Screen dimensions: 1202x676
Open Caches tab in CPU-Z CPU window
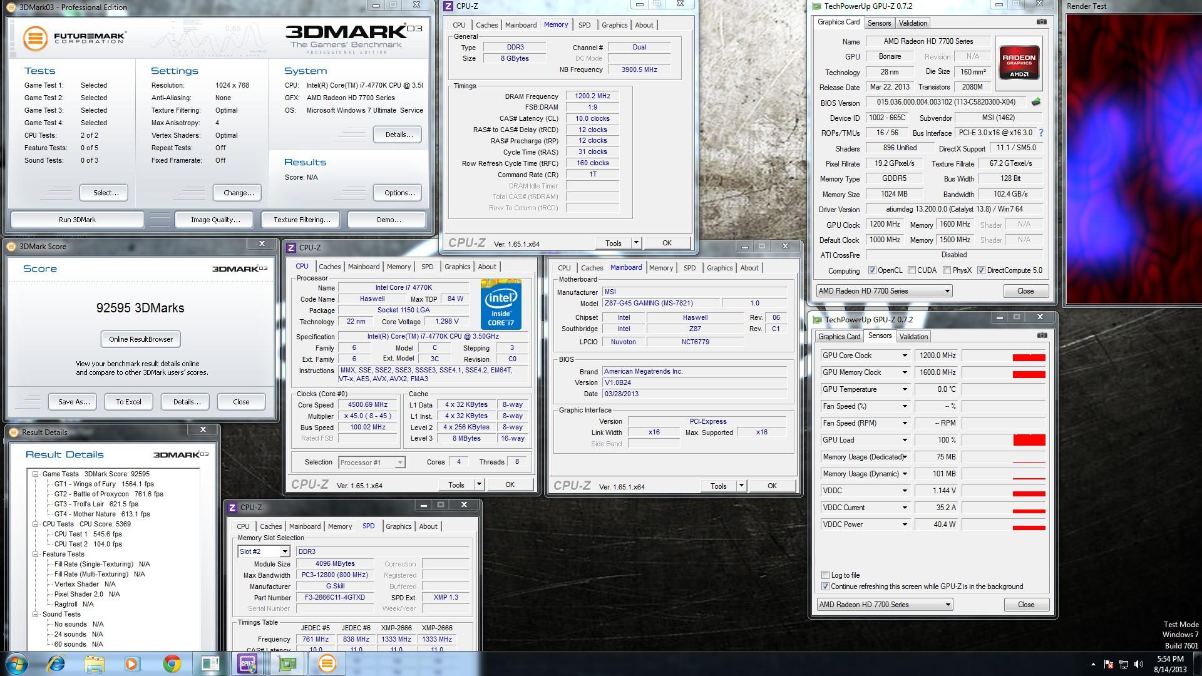coord(330,267)
